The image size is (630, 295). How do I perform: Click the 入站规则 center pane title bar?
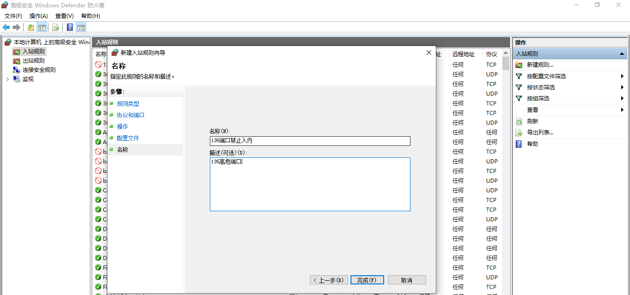(x=302, y=42)
